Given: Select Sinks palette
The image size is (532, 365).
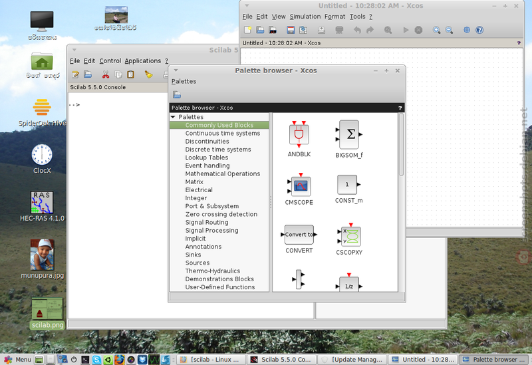Looking at the screenshot, I should (x=193, y=255).
